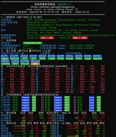
Task: Click the 苏州移动 speed test row label
Action: pyautogui.click(x=6, y=121)
